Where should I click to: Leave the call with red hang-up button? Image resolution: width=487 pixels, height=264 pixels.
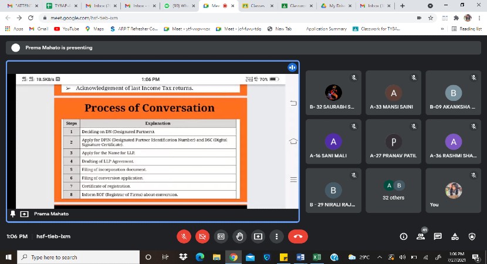coord(298,236)
